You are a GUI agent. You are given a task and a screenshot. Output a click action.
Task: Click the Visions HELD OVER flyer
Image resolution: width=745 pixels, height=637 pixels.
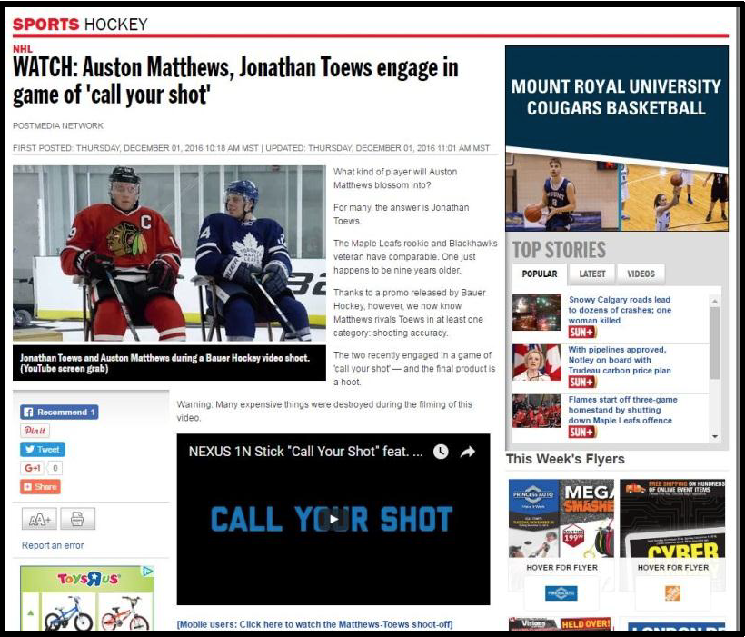point(561,623)
